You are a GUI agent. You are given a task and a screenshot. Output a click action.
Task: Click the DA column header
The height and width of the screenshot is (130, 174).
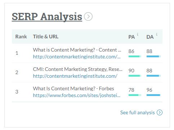(150, 37)
